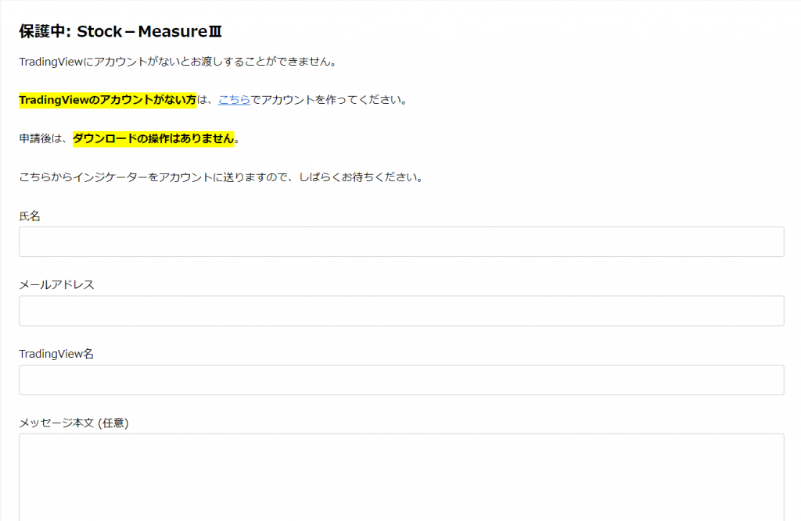Click highlighted text TradingViewのアカウントがない方

tap(108, 100)
